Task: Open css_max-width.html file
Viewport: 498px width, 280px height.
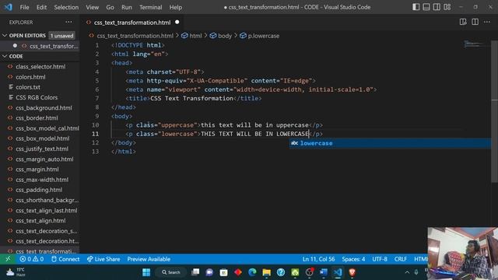Action: click(41, 180)
